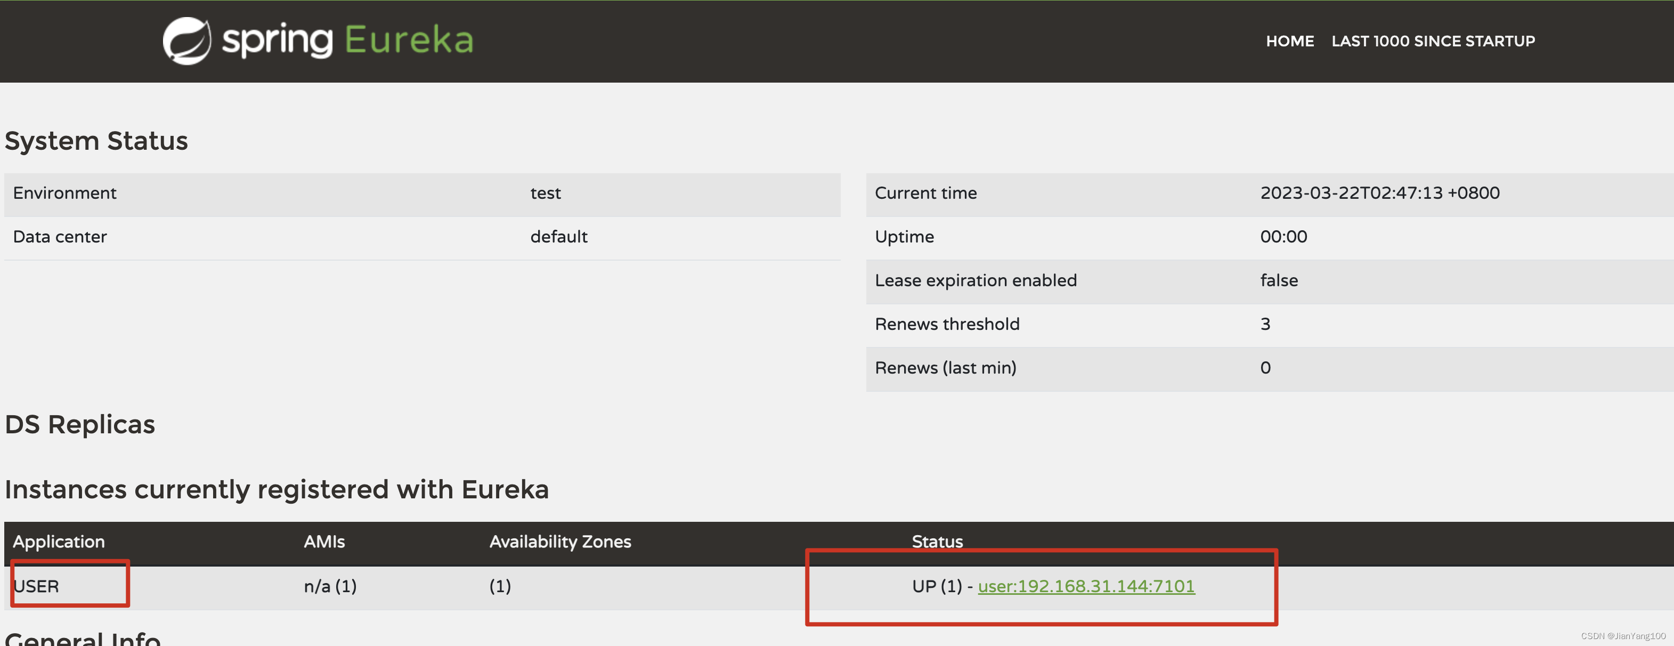The height and width of the screenshot is (646, 1674).
Task: Click the Uptime row showing 00:00
Action: click(x=1283, y=236)
